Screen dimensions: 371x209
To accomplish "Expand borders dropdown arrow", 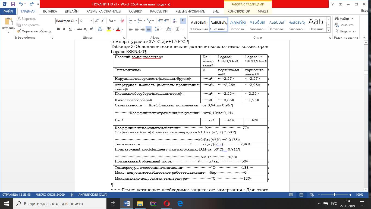I will click(182, 29).
